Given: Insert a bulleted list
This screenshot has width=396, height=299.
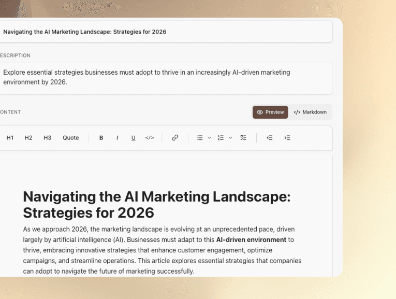Looking at the screenshot, I should tap(200, 138).
